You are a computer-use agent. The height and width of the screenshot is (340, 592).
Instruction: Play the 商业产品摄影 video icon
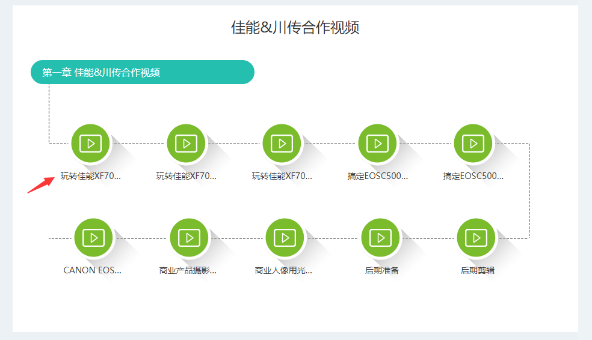(189, 238)
